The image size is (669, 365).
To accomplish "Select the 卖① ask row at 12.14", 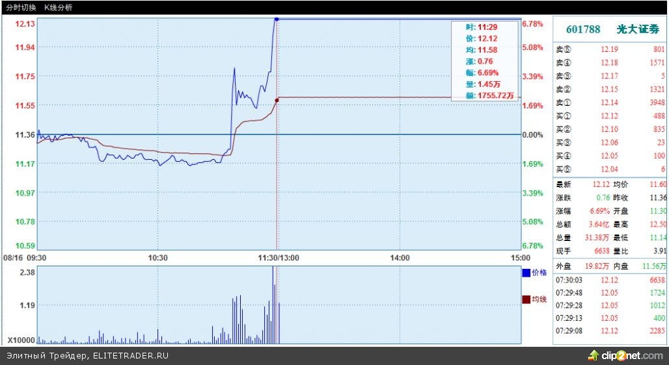I will 610,102.
